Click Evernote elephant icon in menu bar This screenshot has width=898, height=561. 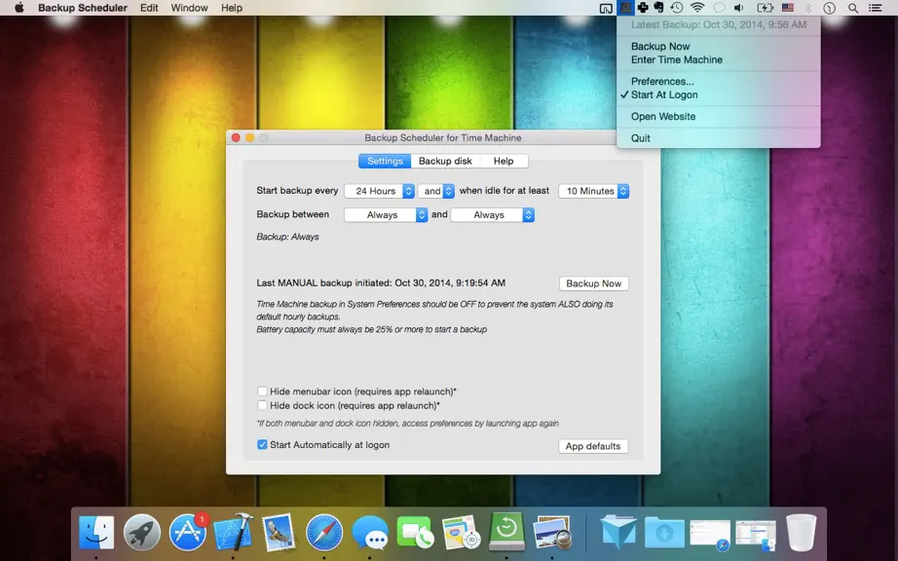coord(659,8)
